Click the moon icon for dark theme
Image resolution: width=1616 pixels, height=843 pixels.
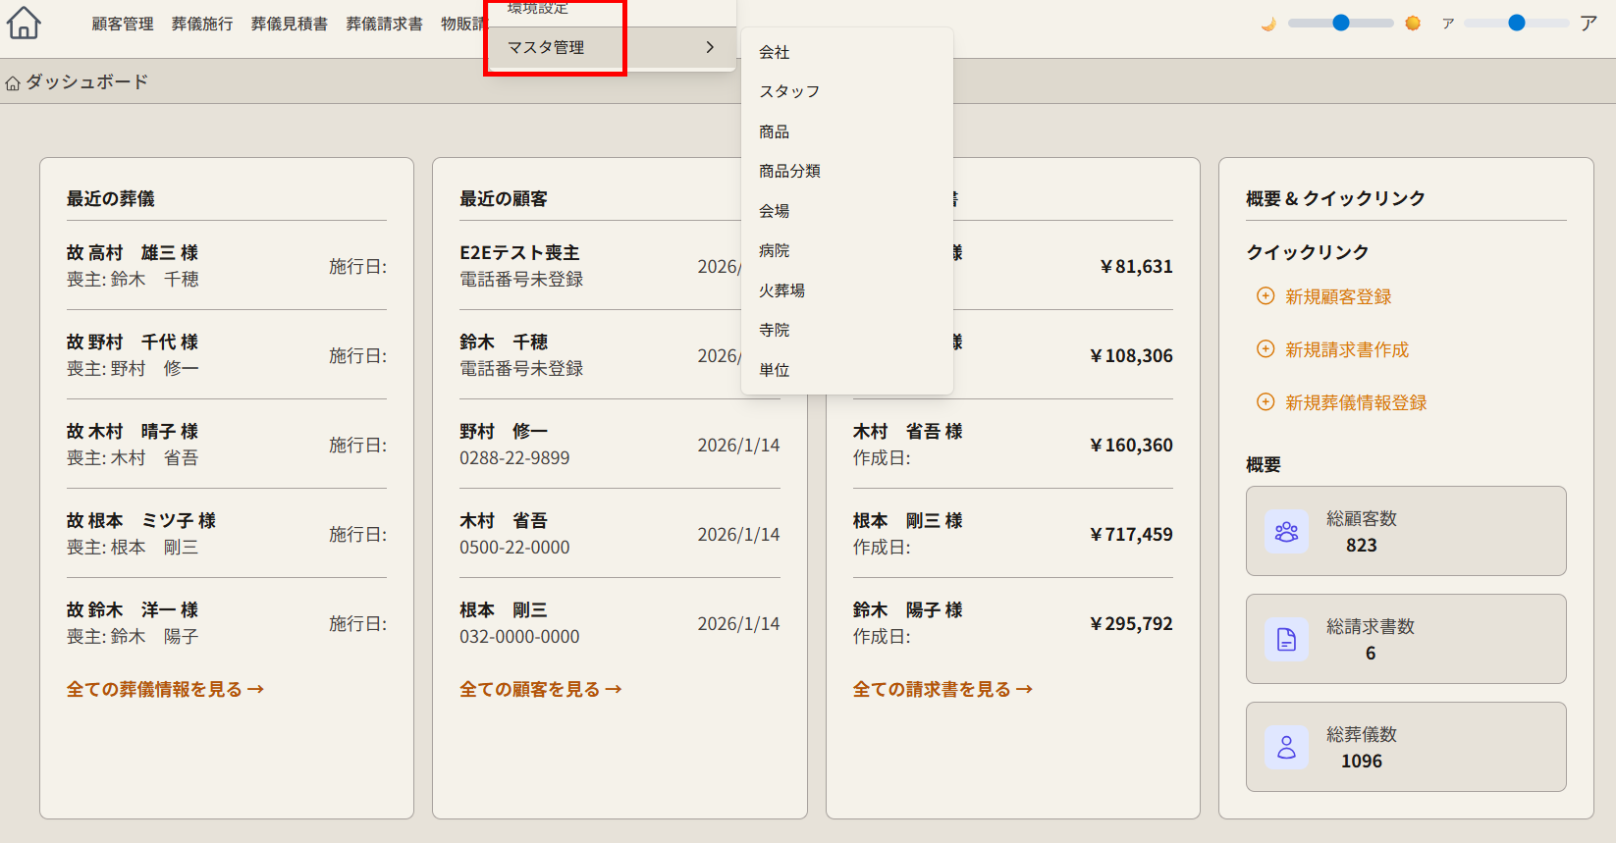pyautogui.click(x=1268, y=24)
